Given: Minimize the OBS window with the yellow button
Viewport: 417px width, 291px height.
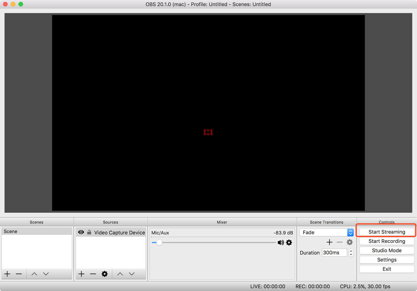Looking at the screenshot, I should (13, 4).
